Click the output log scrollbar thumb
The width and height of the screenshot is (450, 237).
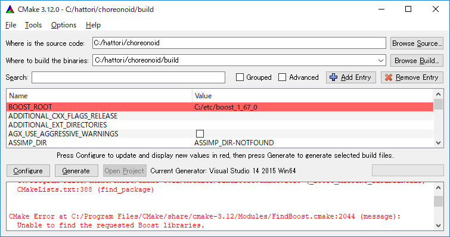tap(438, 201)
